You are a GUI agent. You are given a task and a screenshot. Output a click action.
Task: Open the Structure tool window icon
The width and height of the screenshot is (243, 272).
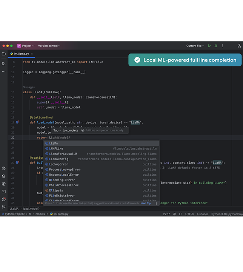point(4,63)
